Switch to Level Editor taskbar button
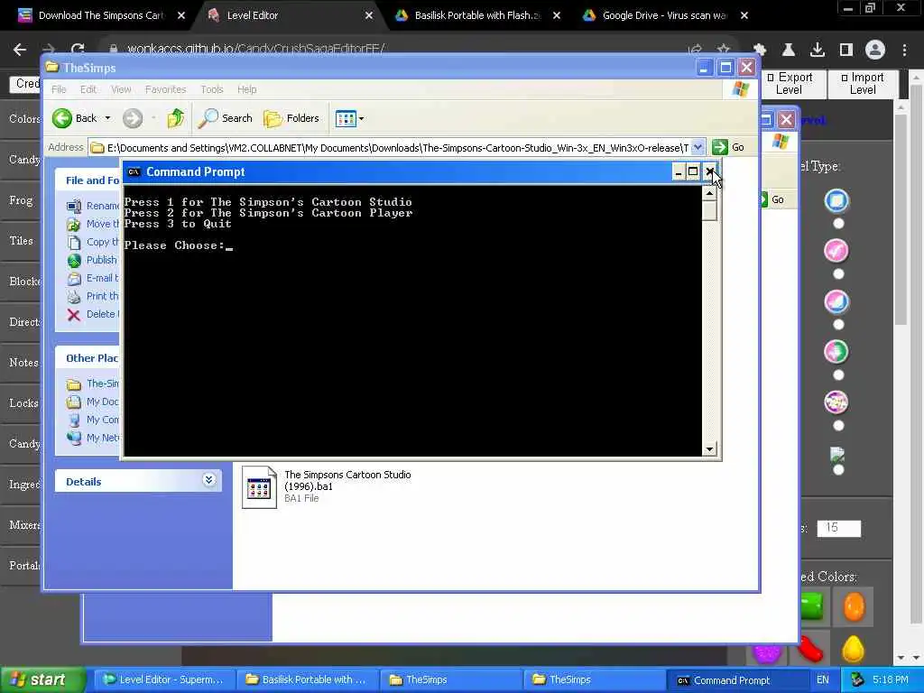This screenshot has height=693, width=924. 164,680
